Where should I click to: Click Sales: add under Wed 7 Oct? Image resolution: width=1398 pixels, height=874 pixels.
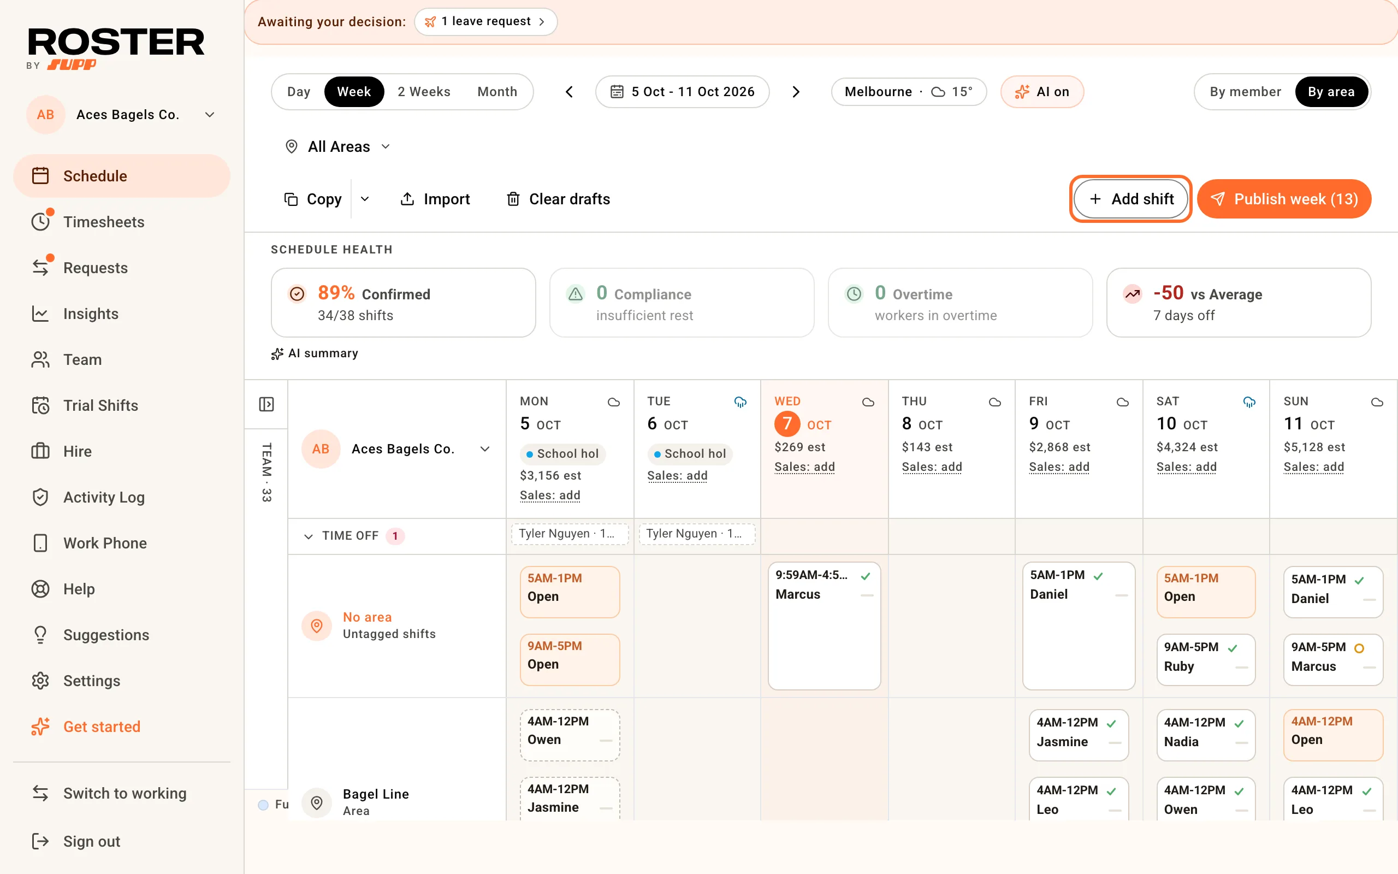click(x=804, y=466)
